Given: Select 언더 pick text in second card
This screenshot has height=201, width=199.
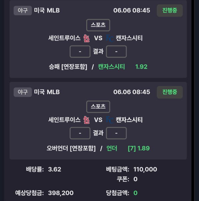Looking at the screenshot, I should [112, 148].
